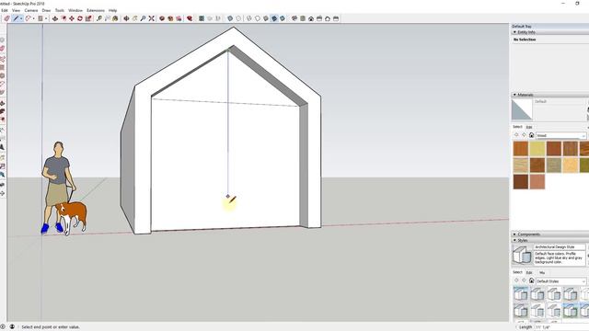Open the Wood materials collection dropdown
The image size is (589, 331).
coord(560,135)
